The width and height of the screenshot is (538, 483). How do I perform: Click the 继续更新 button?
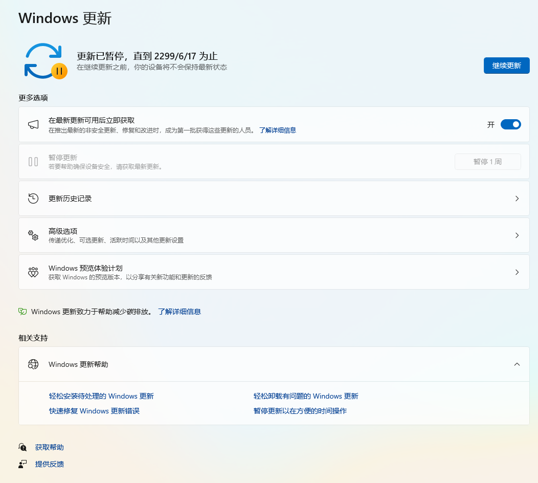506,65
